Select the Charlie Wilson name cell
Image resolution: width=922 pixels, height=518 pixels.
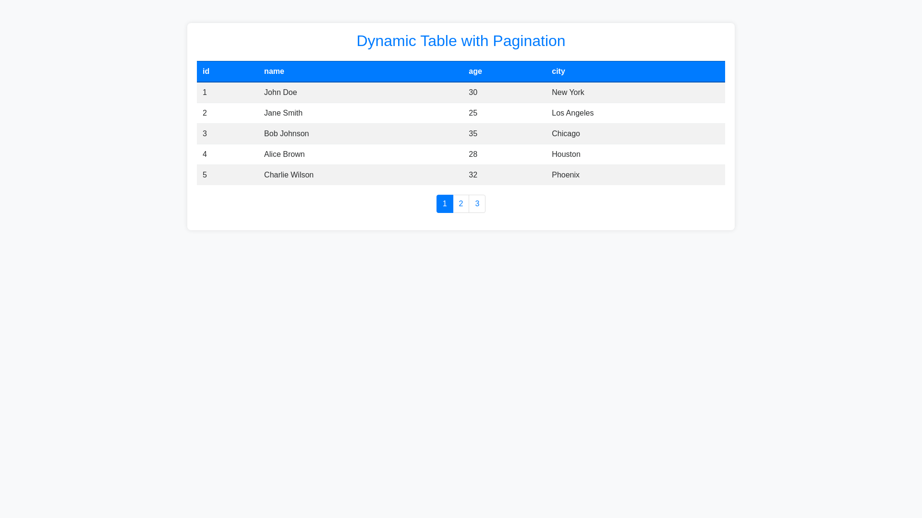[x=361, y=175]
